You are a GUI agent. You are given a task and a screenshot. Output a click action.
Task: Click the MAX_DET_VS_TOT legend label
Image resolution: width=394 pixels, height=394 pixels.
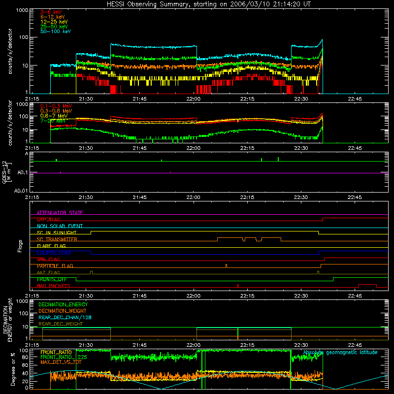[x=61, y=362]
